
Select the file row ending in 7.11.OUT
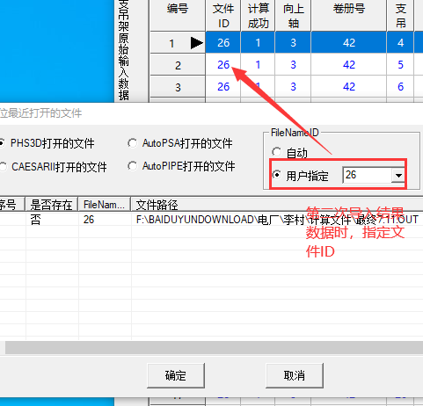coord(211,220)
